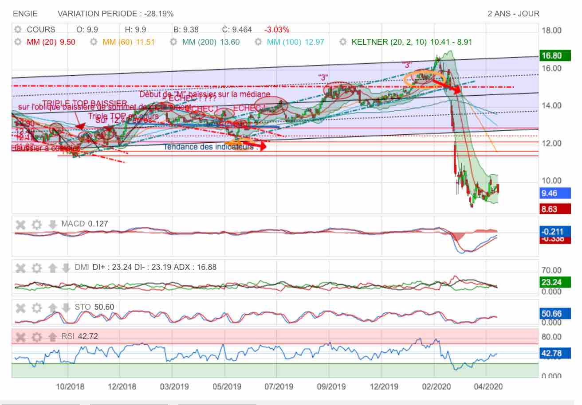The image size is (582, 405).
Task: Click the 2 ANS - JOUR period label
Action: pos(514,14)
